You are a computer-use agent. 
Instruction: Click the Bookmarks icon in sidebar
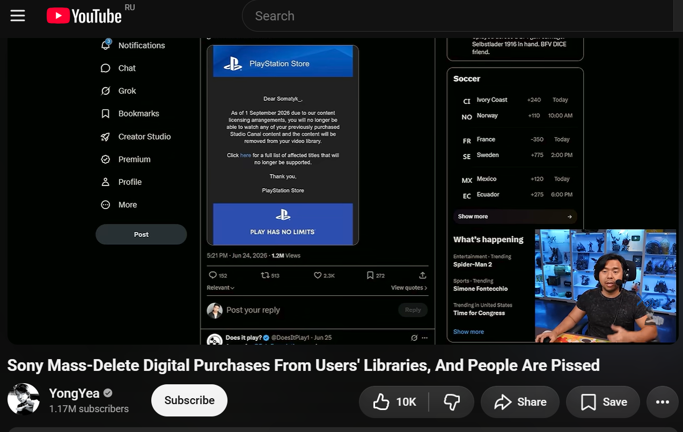click(106, 114)
